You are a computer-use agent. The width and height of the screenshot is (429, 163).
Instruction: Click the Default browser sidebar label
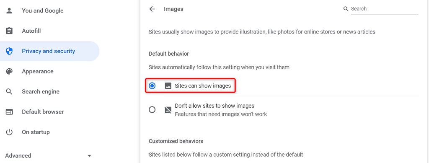[x=43, y=112]
